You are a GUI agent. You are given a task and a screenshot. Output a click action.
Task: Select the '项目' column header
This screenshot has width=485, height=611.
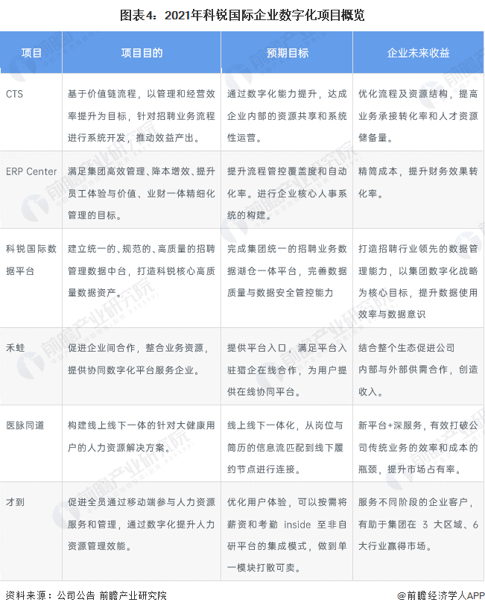[31, 53]
